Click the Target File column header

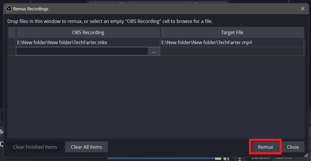232,32
